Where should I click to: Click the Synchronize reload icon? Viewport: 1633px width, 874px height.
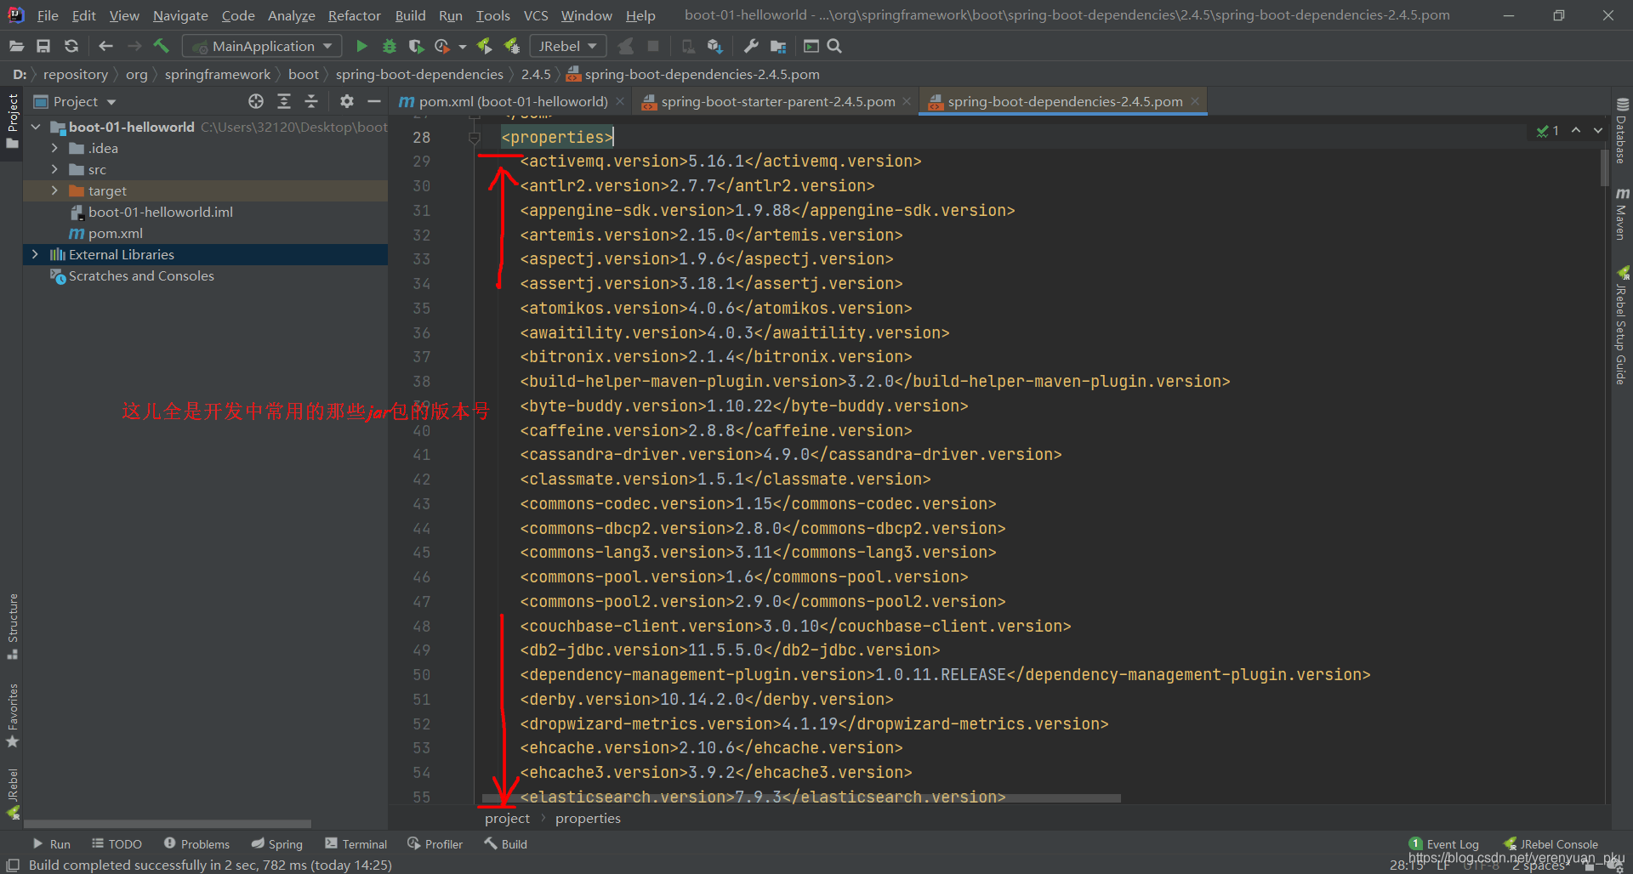tap(71, 46)
